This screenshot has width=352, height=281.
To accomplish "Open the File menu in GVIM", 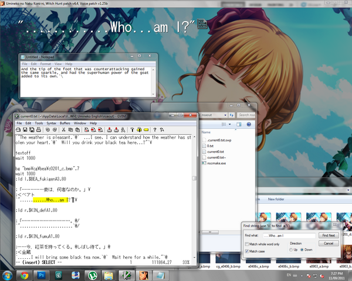I will tap(19, 123).
